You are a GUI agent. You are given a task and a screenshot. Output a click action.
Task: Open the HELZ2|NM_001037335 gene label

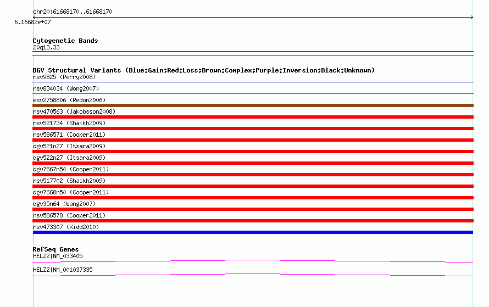point(63,270)
